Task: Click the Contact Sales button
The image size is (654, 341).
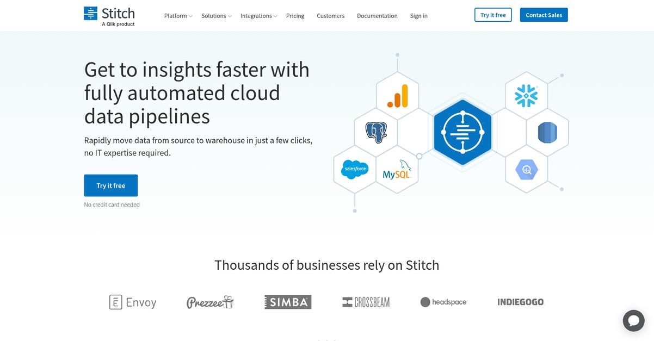Action: 544,15
